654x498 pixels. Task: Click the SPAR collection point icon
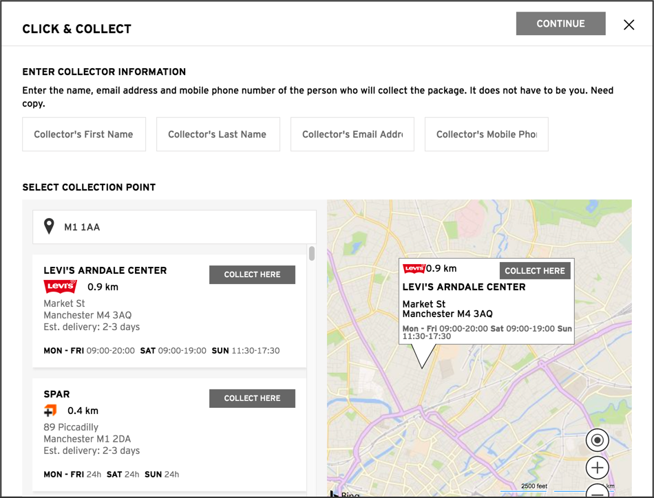coord(50,411)
